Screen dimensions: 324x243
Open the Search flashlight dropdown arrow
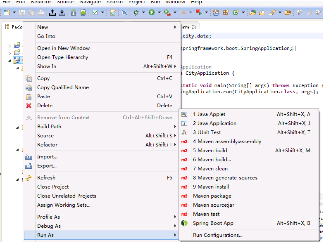(280, 12)
